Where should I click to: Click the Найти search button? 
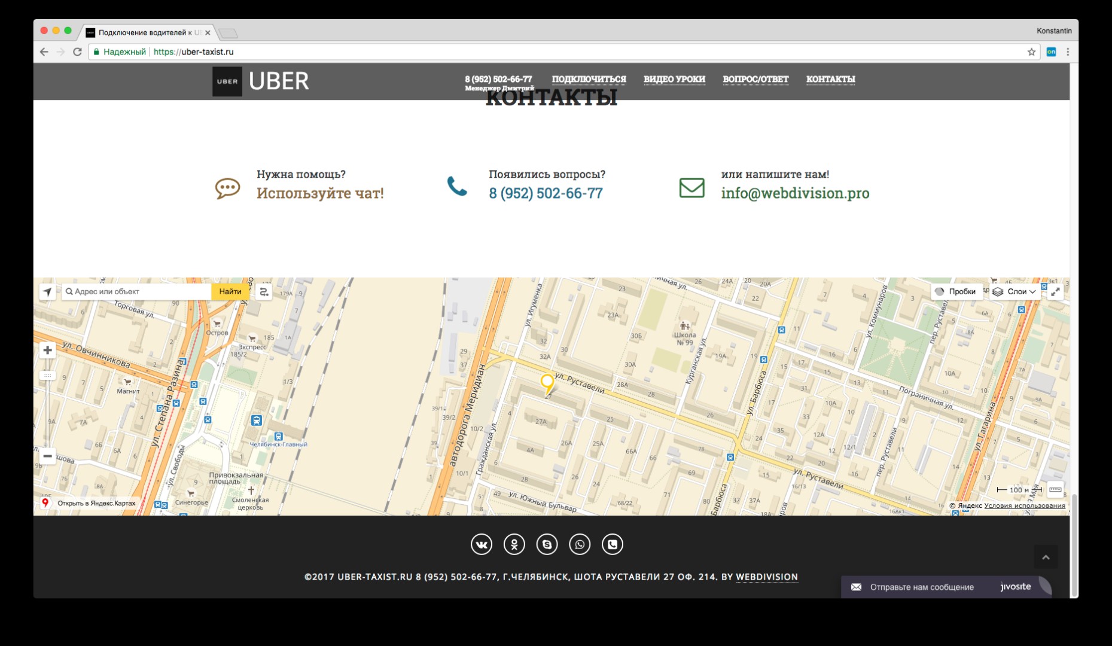pyautogui.click(x=230, y=292)
